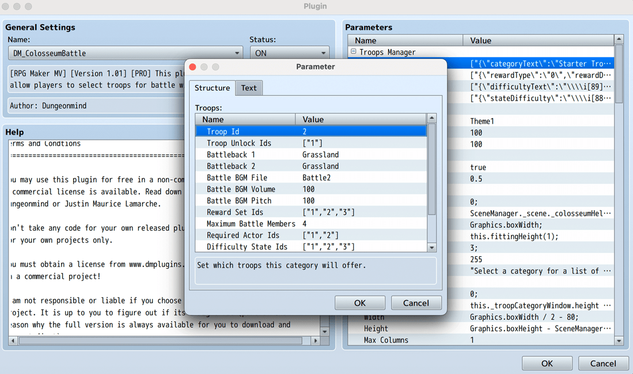Viewport: 633px width, 374px height.
Task: Select the categoryText Starter Tro… parameter value
Action: 540,63
